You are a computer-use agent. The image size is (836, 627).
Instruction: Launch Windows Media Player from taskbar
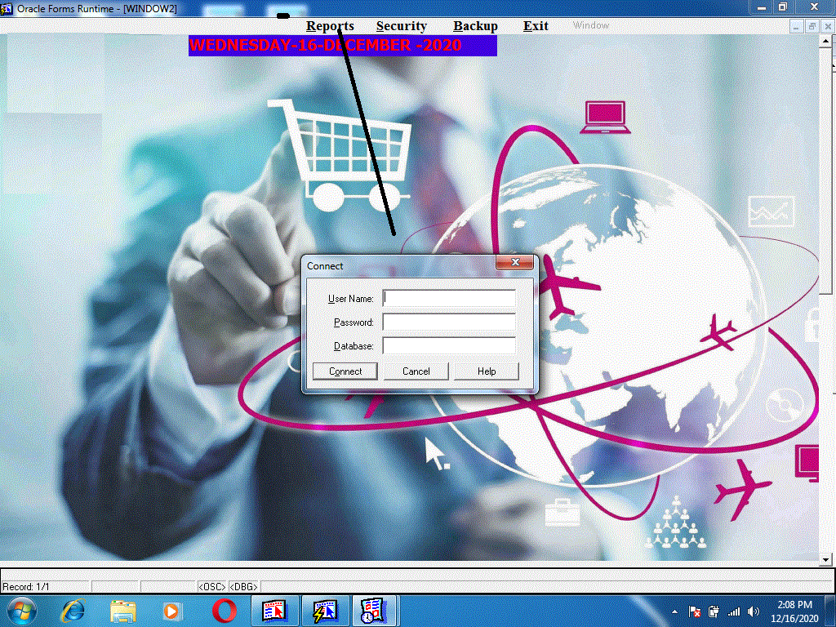[x=171, y=610]
